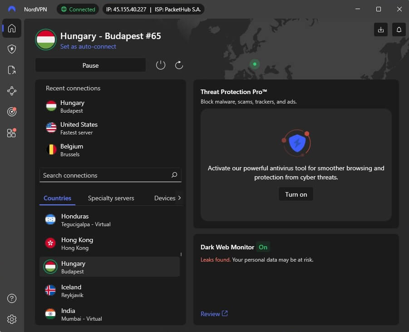Connect to India Mumbai - Virtual row

pos(109,314)
